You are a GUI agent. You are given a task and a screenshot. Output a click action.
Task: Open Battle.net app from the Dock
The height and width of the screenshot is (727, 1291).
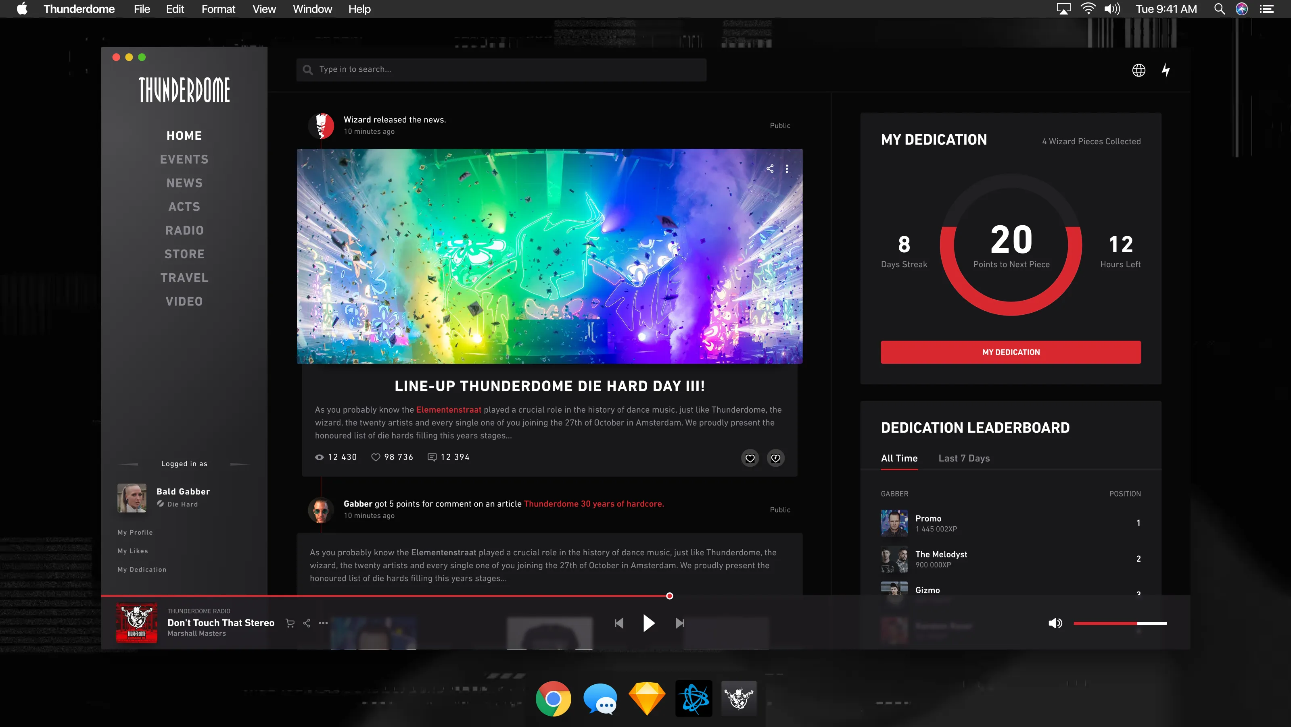694,698
